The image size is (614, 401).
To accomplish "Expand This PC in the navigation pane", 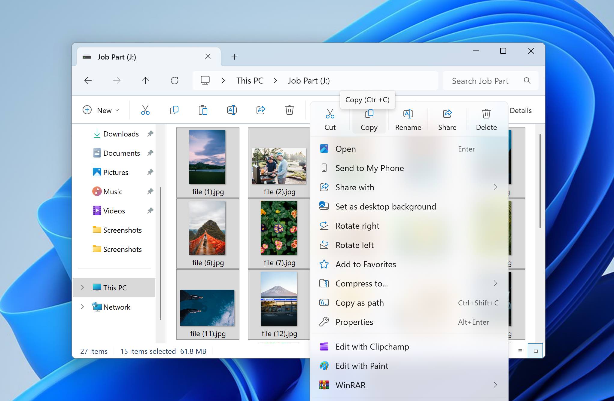I will tap(82, 287).
